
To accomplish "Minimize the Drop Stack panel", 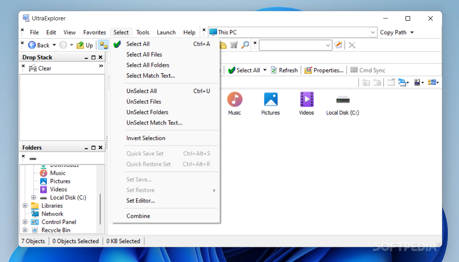I will 86,58.
